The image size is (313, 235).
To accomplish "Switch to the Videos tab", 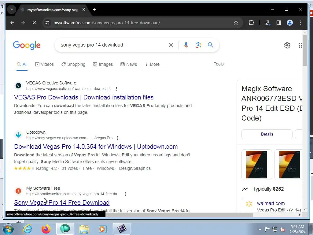I will point(44,64).
